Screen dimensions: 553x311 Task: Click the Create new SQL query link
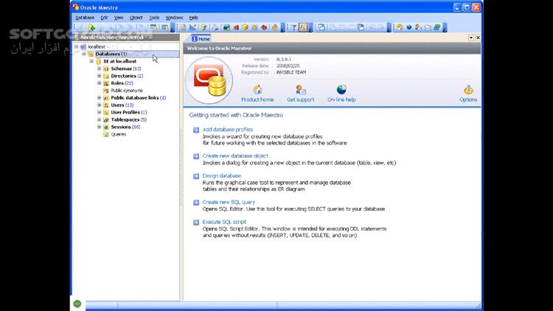point(229,202)
